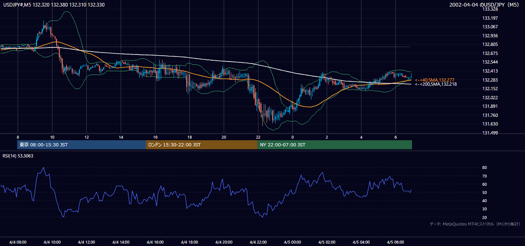Click the 131.760 price axis value
525x246 pixels.
pos(490,115)
